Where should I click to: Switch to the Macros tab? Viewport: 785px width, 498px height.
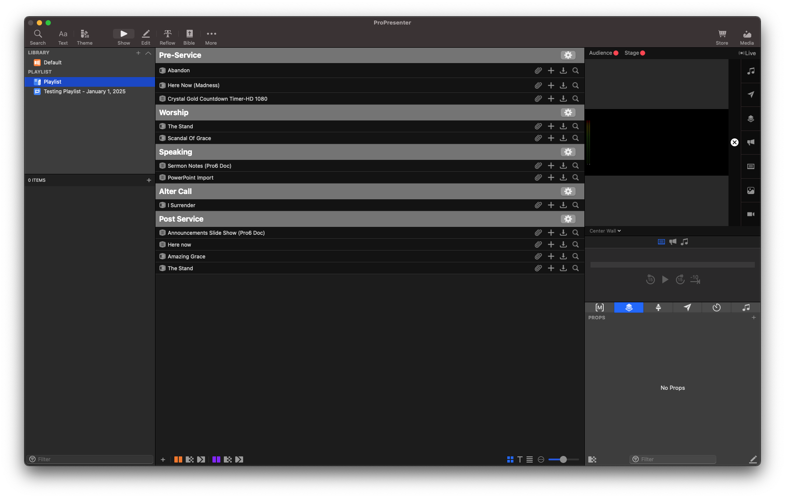[x=600, y=307]
